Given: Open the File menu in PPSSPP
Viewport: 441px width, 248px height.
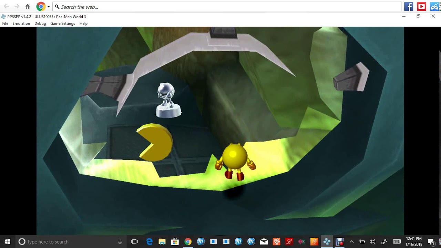Looking at the screenshot, I should (5, 23).
